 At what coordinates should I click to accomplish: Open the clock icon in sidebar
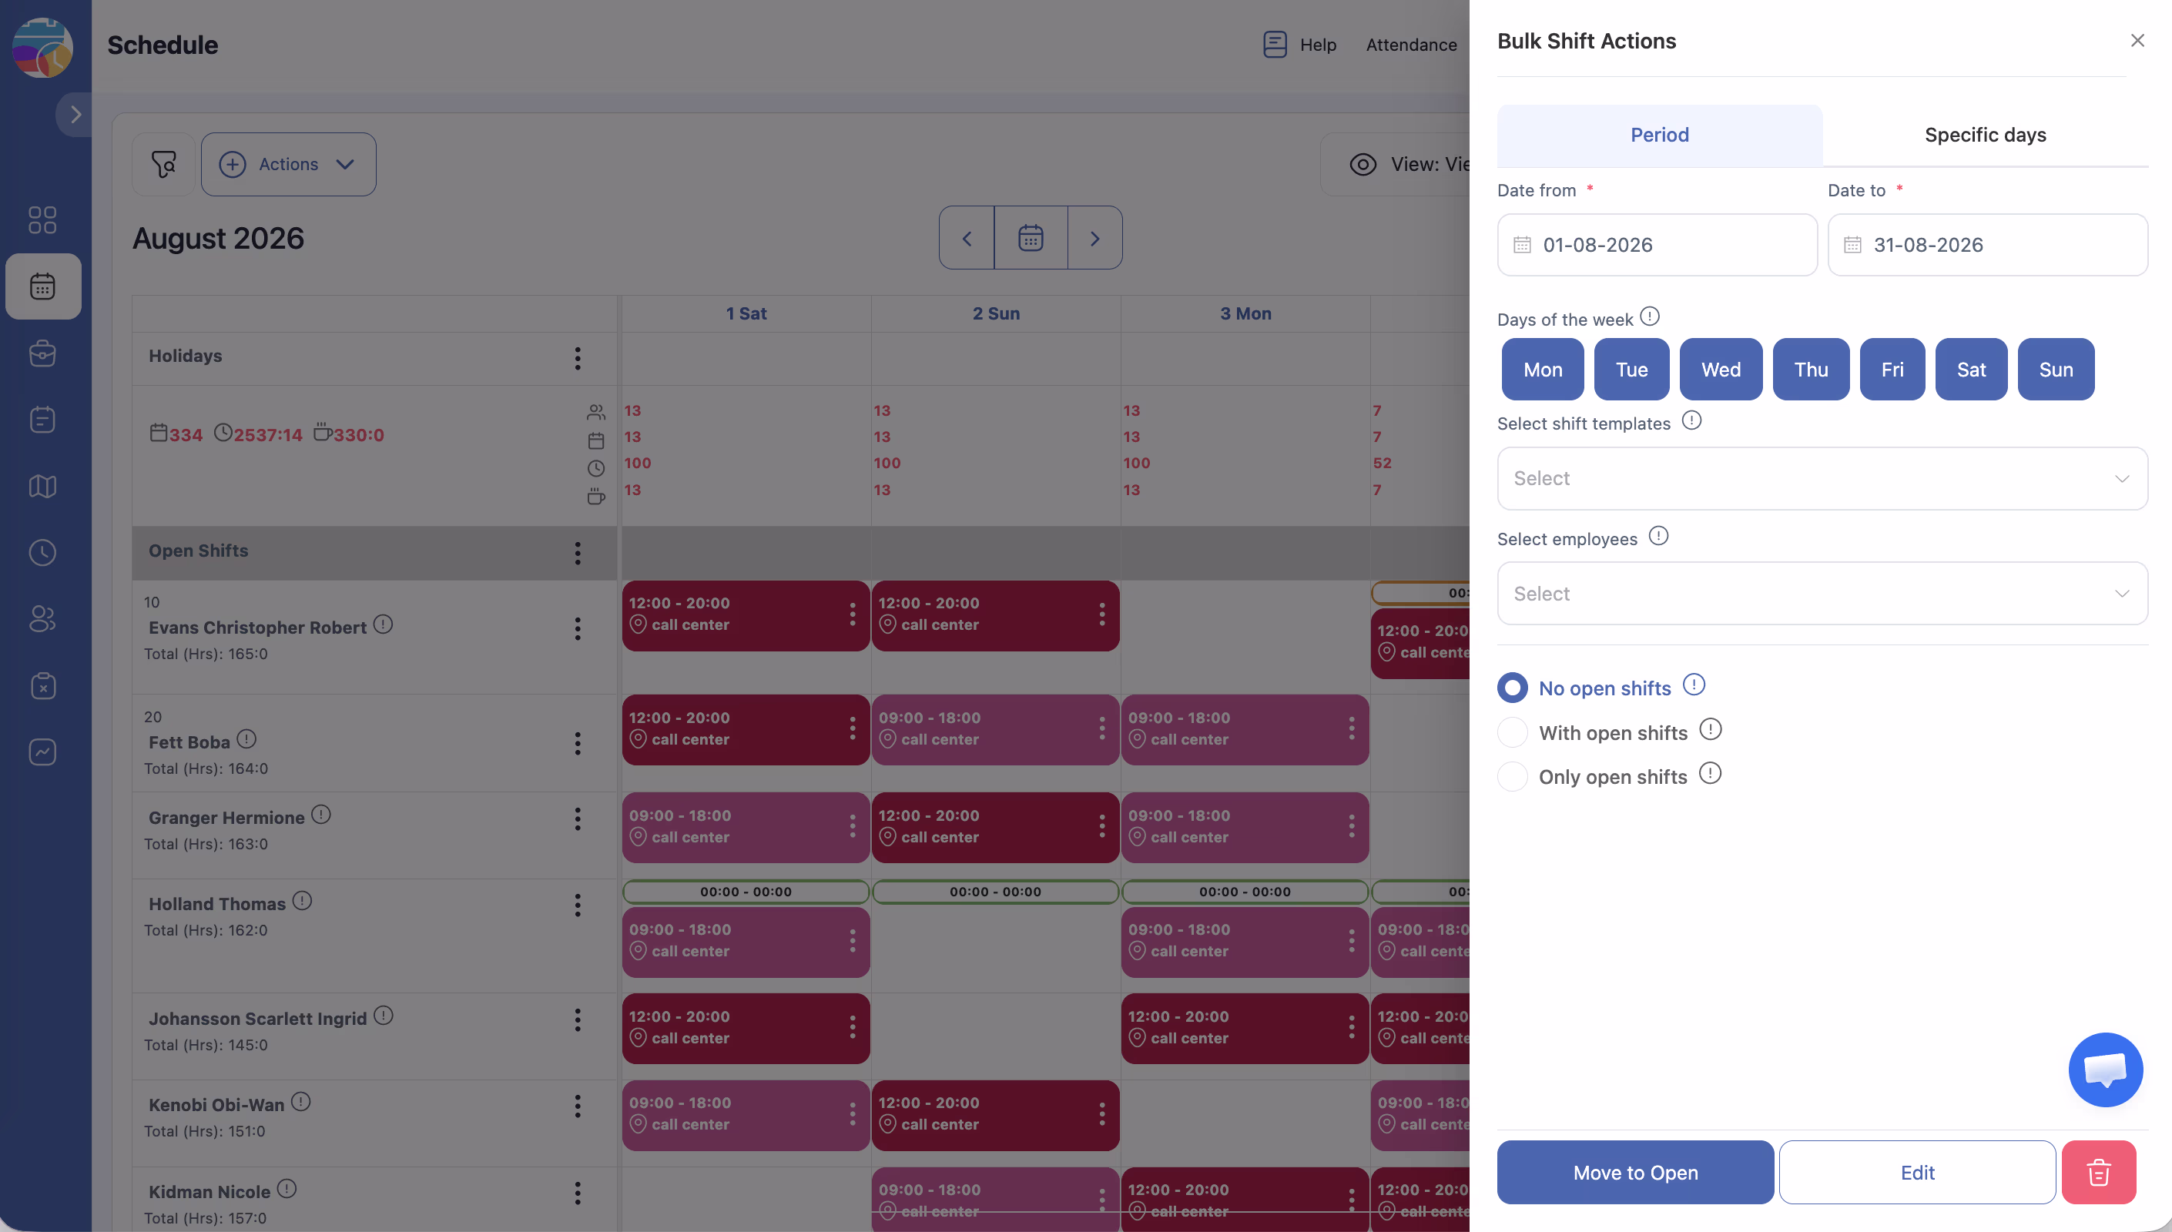(x=42, y=553)
